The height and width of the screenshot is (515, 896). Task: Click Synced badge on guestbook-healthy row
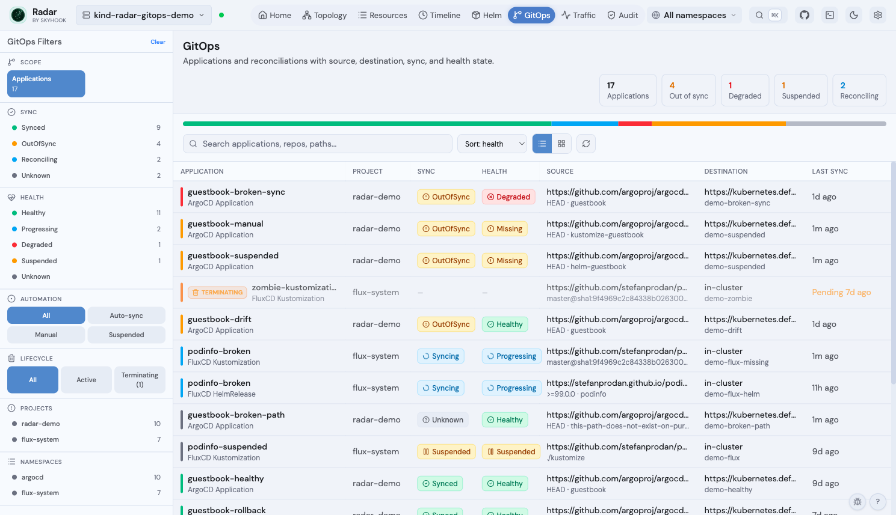pos(440,484)
